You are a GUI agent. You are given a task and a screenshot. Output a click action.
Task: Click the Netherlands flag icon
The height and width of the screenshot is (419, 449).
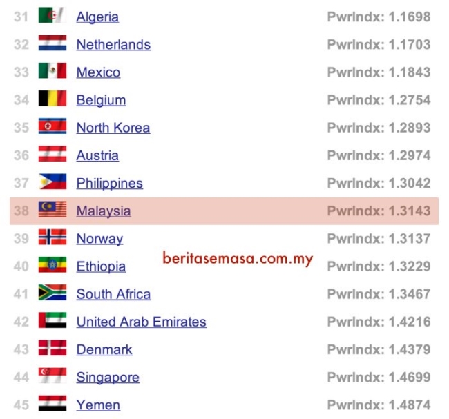[x=52, y=43]
